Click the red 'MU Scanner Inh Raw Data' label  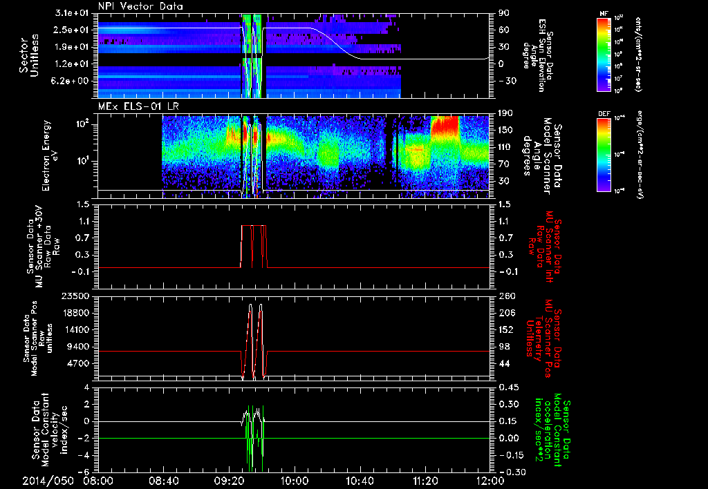pyautogui.click(x=545, y=247)
